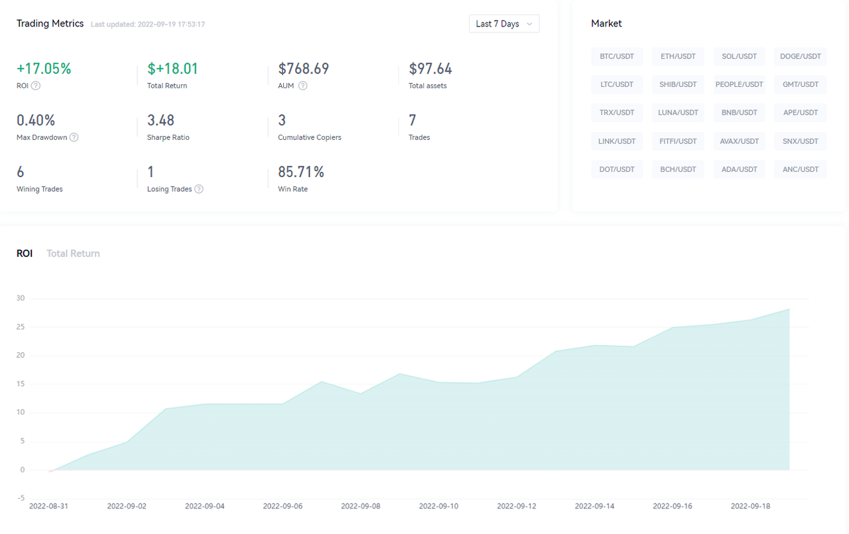
Task: Select the PEOPLE/USDT market tag
Action: point(740,84)
